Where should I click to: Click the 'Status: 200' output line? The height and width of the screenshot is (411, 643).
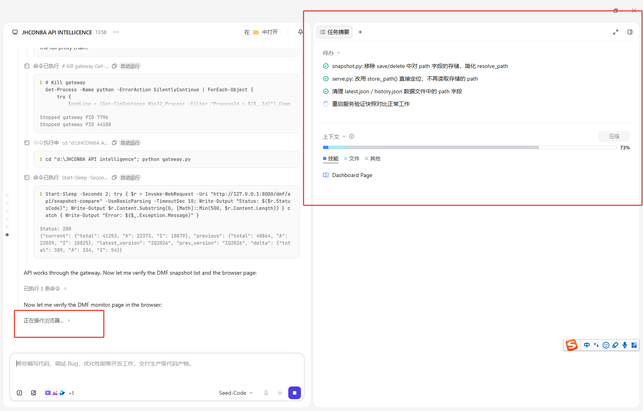coord(56,229)
